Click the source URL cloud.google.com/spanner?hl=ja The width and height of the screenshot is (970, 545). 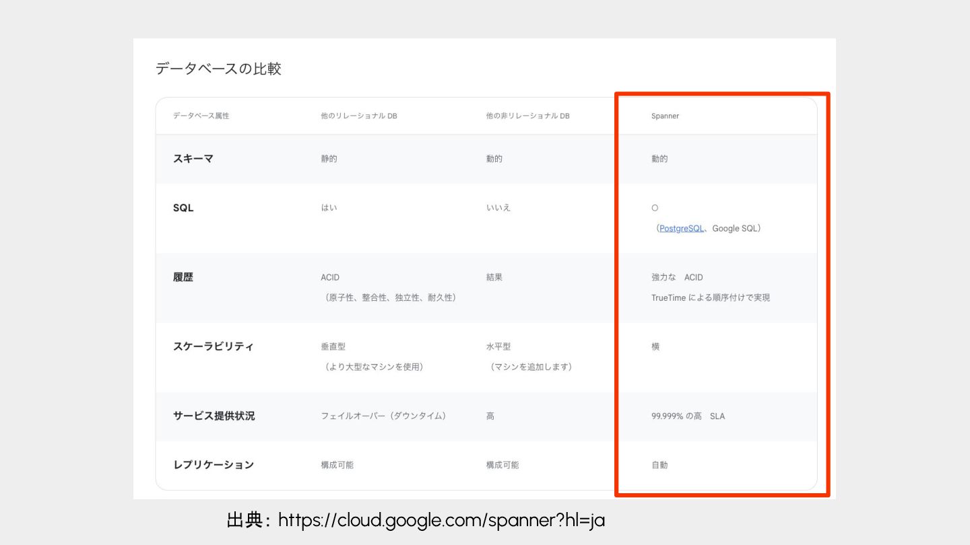[441, 520]
